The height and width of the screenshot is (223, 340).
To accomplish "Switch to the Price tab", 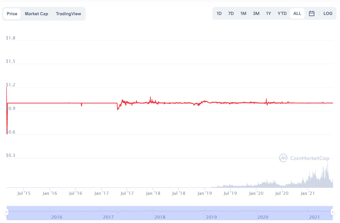I will click(12, 14).
